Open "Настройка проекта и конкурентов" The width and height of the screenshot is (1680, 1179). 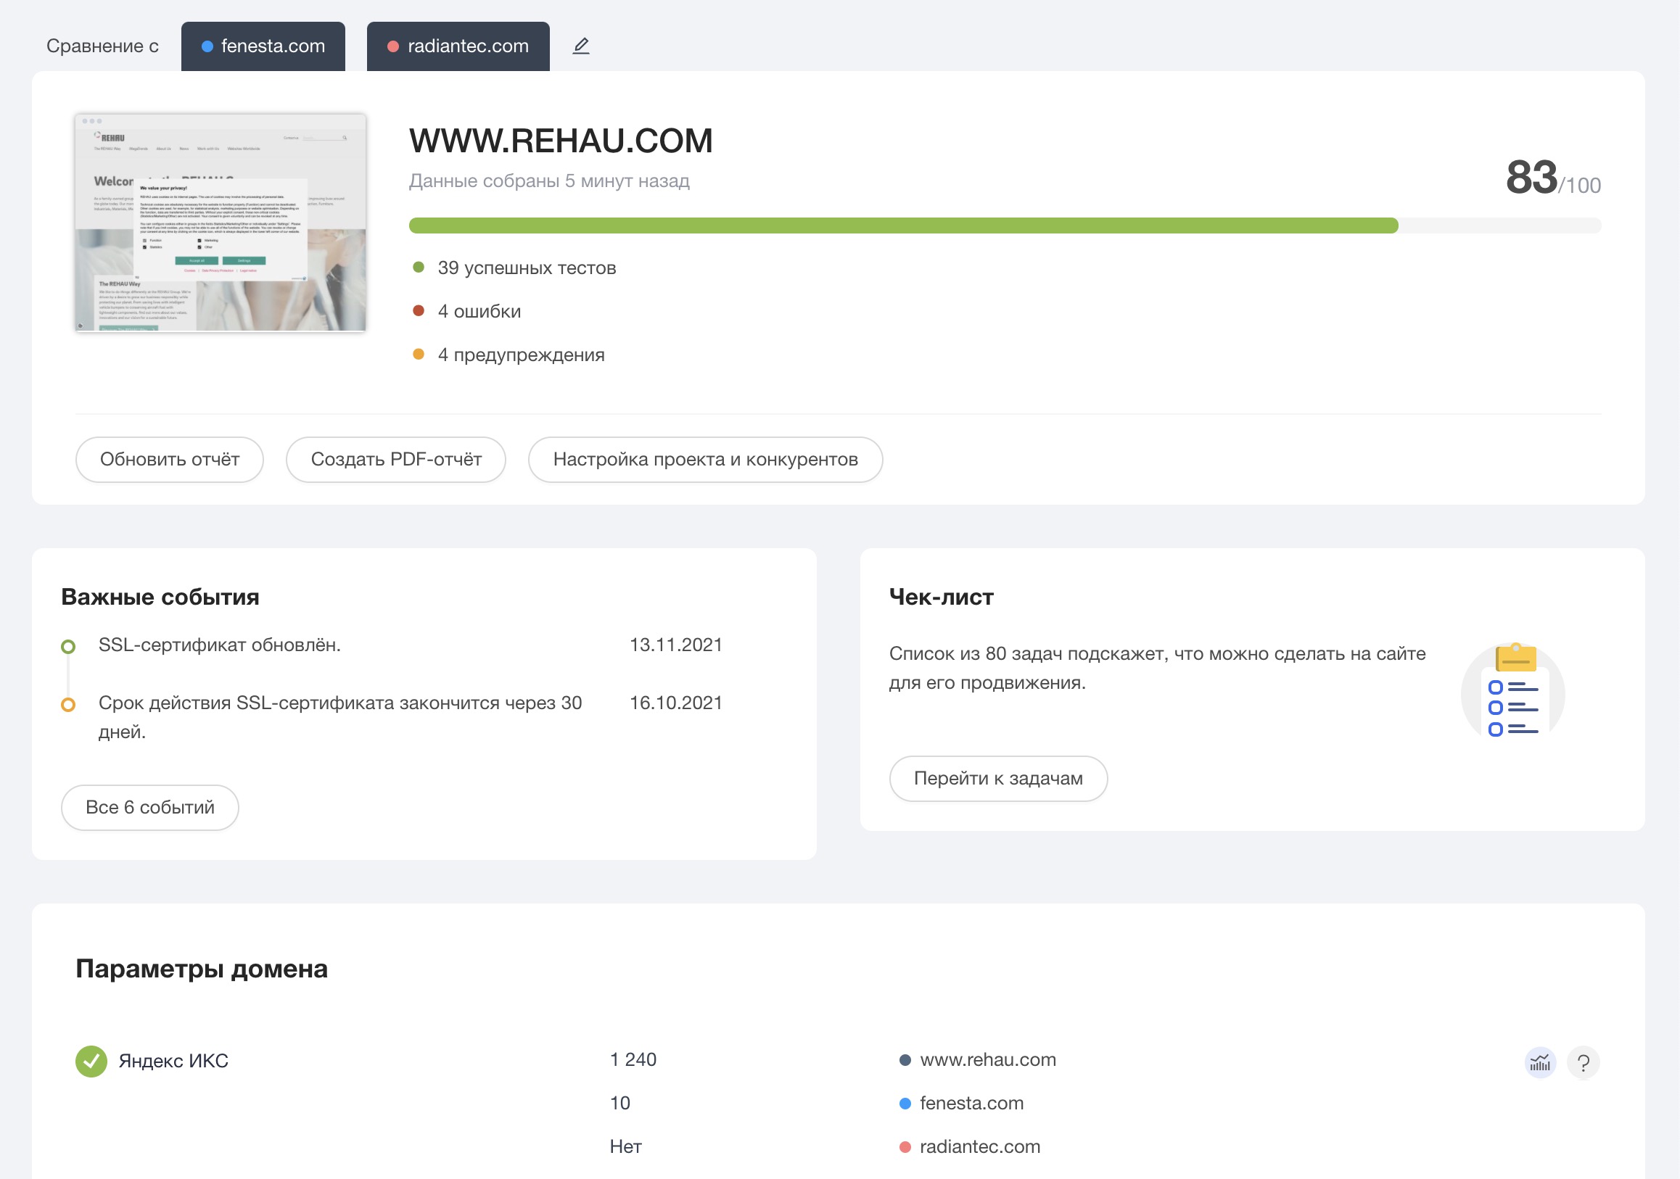(705, 459)
